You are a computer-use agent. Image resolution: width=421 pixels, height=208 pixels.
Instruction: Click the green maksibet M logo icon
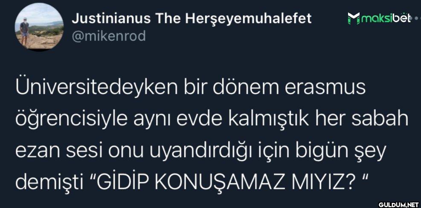click(x=353, y=18)
